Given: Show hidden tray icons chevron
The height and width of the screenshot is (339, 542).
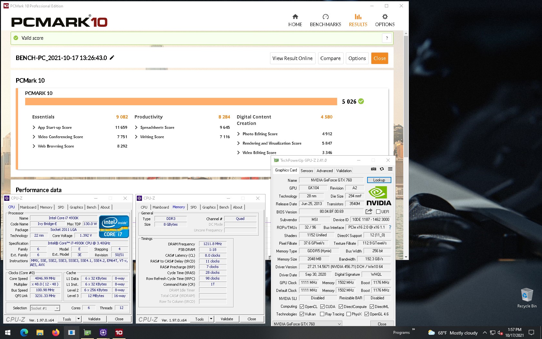Looking at the screenshot, I should (x=485, y=333).
